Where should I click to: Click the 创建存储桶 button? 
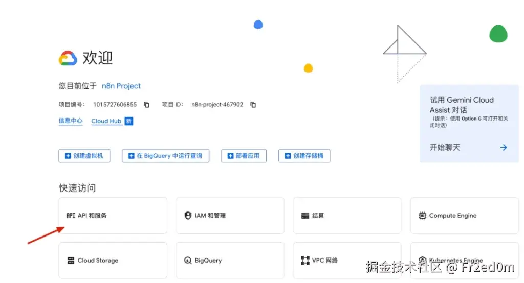[304, 156]
